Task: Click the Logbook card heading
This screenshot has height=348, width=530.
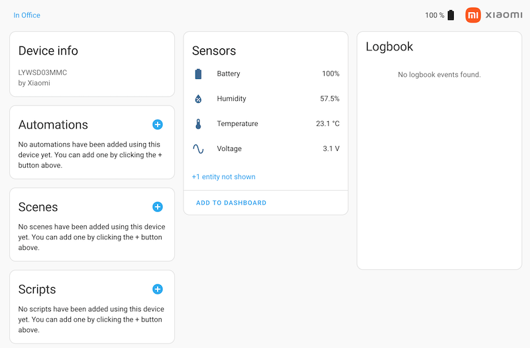Action: tap(390, 46)
